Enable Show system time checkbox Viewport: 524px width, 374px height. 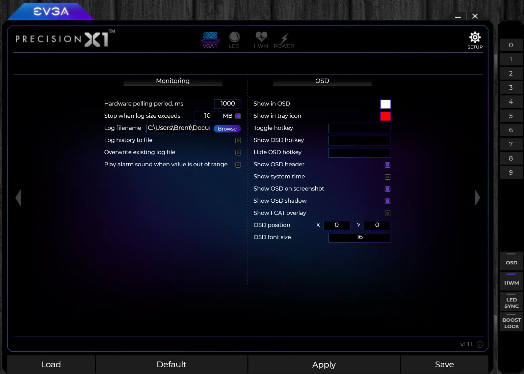tap(388, 177)
